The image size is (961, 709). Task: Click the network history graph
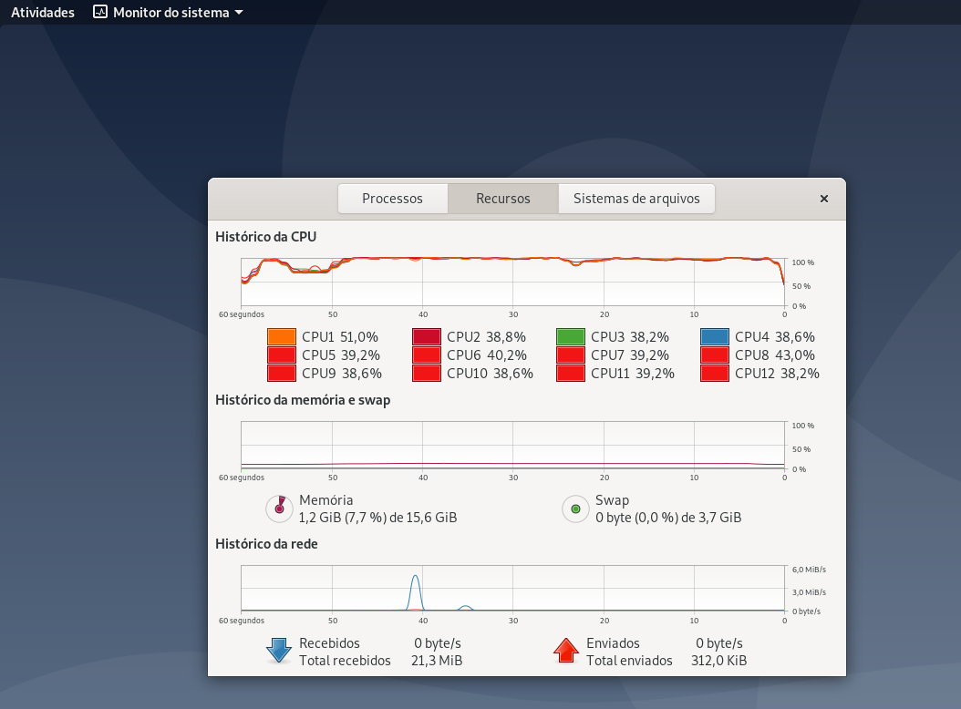tap(512, 588)
